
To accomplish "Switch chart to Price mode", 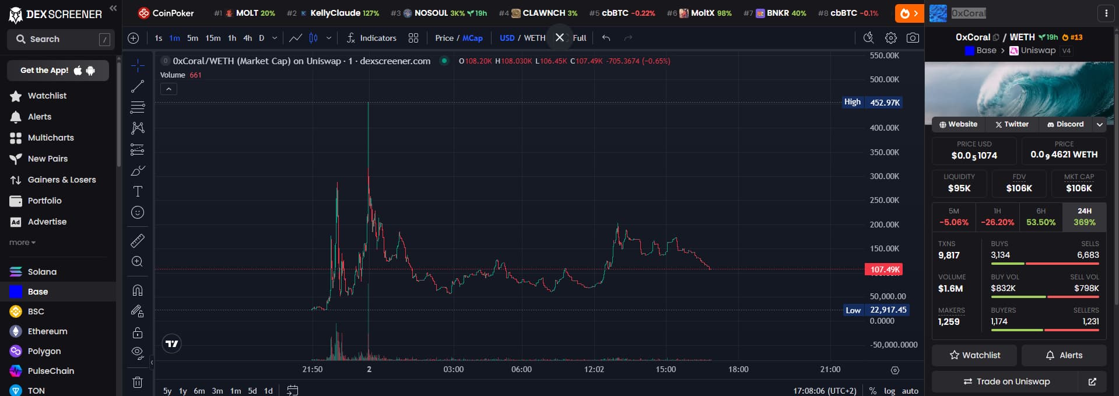I will 444,38.
